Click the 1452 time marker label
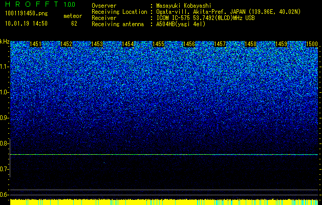The width and height of the screenshot is (322, 205). 66,44
